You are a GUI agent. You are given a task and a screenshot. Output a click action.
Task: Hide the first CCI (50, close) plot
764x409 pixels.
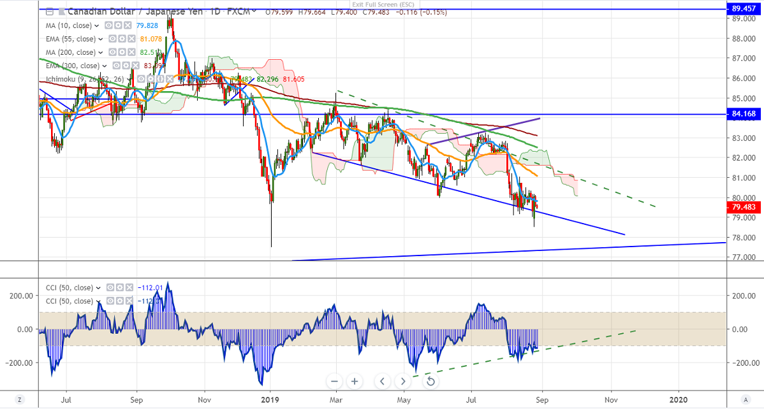(x=111, y=288)
